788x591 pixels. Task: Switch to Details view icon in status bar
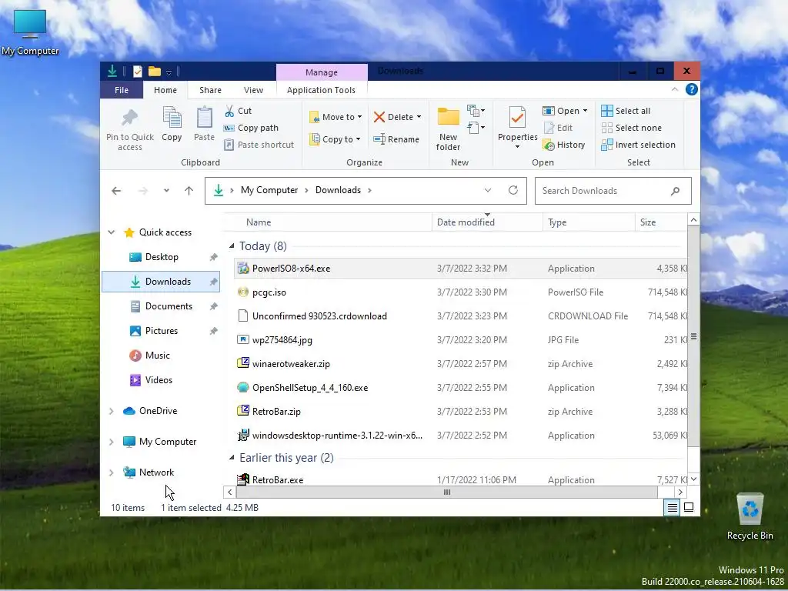[672, 508]
